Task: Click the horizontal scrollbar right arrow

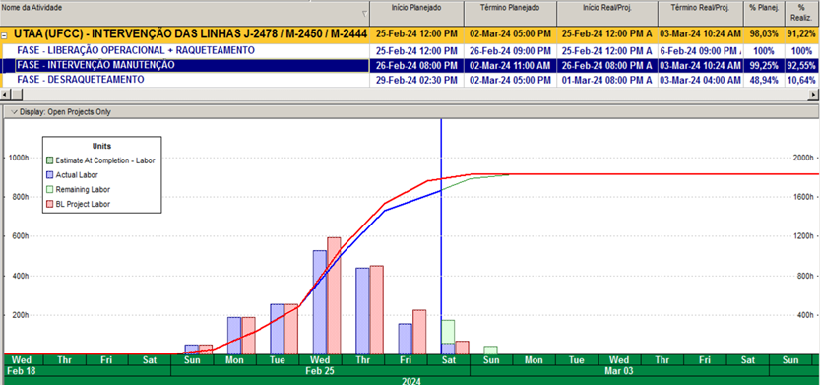Action: point(814,95)
